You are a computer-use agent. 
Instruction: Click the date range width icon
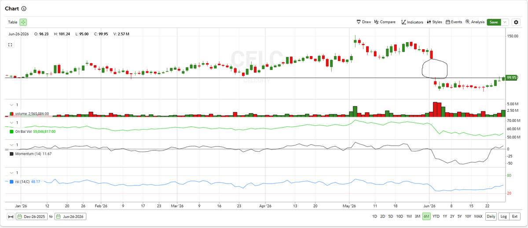(x=11, y=217)
